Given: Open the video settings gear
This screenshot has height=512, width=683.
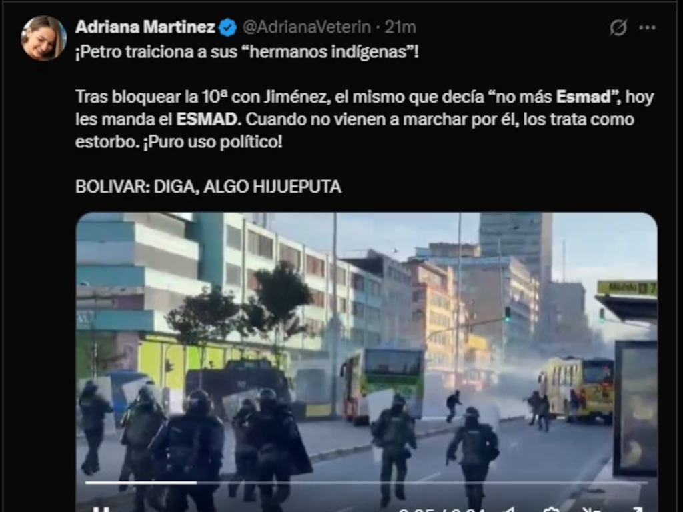Looking at the screenshot, I should point(552,509).
